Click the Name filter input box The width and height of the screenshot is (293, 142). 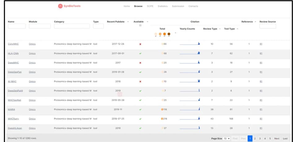click(x=17, y=26)
